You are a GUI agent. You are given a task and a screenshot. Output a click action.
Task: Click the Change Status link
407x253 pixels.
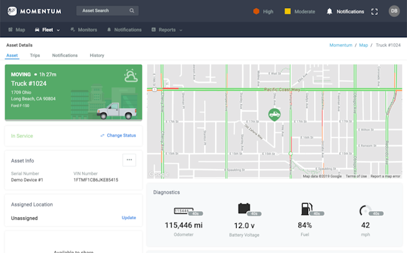[121, 135]
